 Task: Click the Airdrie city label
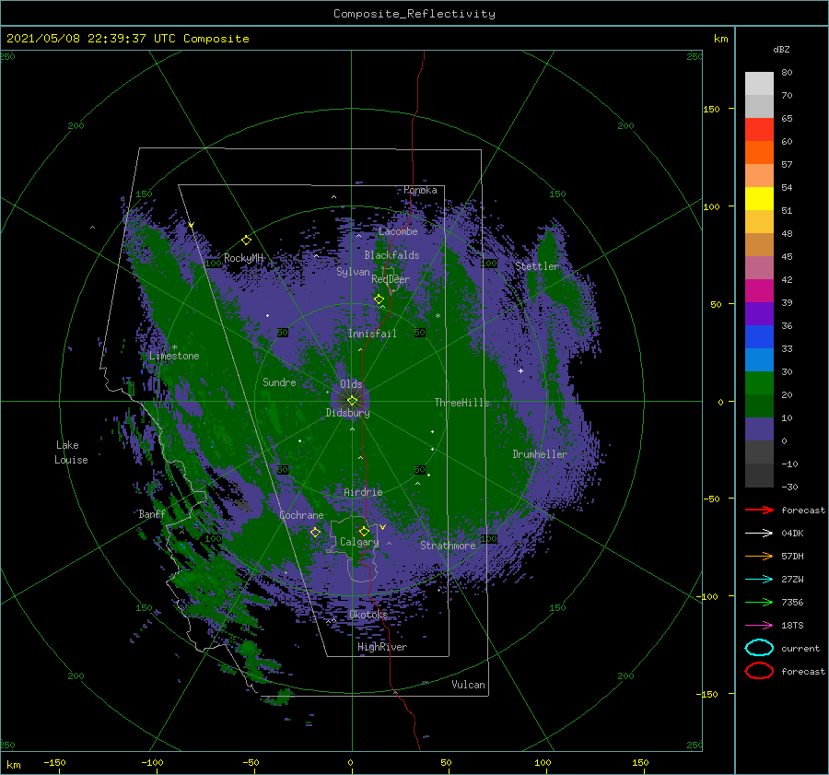click(x=363, y=492)
